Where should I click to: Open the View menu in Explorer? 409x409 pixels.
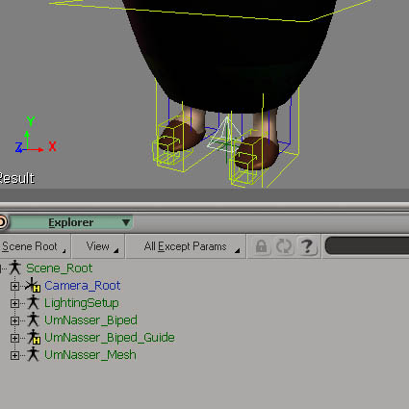tap(98, 246)
